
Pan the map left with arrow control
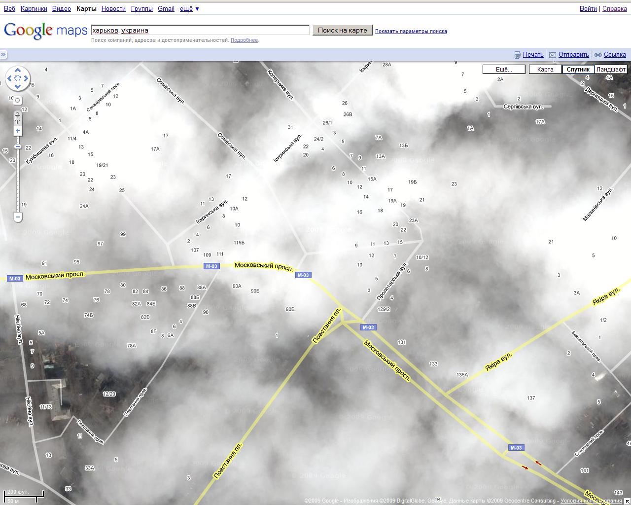[9, 78]
